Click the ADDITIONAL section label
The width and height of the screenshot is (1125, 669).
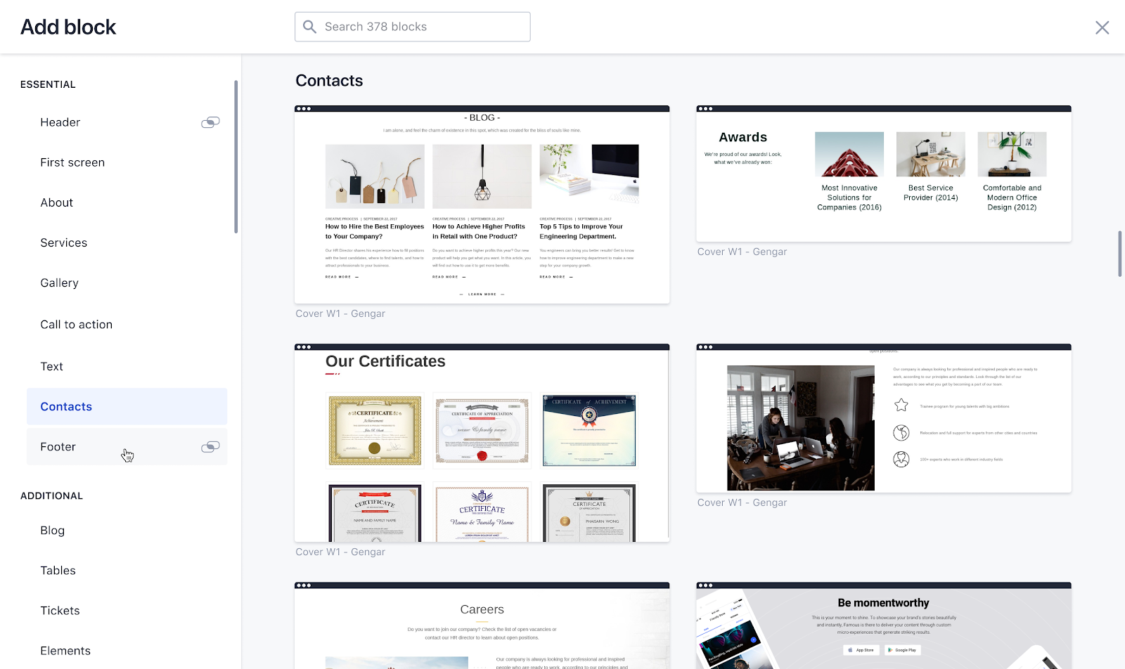(51, 495)
